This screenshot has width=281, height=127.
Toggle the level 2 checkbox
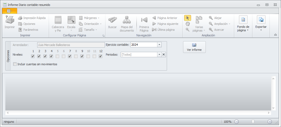[x=39, y=56]
